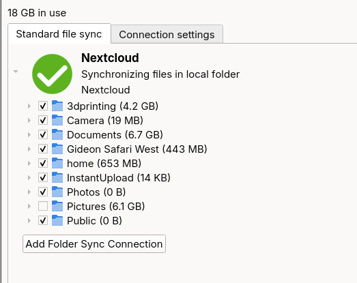This screenshot has width=357, height=283.
Task: Select the Standard file sync tab
Action: pyautogui.click(x=59, y=34)
